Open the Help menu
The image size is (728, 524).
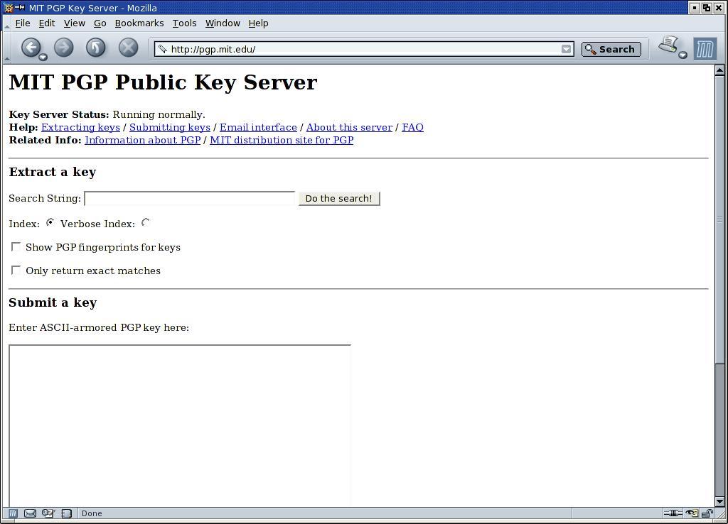coord(258,23)
